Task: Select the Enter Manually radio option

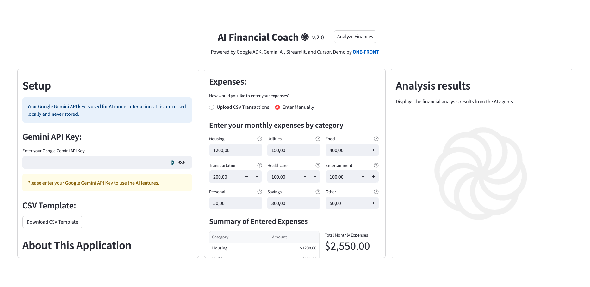Action: pyautogui.click(x=277, y=107)
